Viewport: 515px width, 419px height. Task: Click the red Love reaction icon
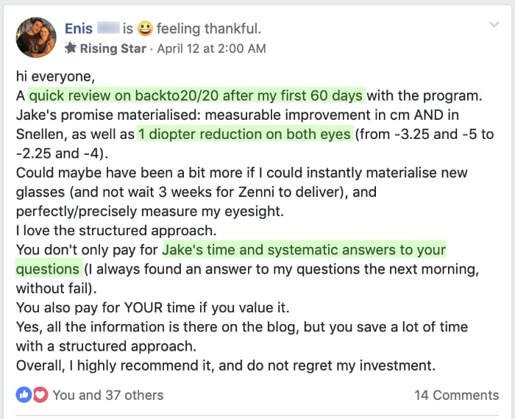click(x=40, y=395)
